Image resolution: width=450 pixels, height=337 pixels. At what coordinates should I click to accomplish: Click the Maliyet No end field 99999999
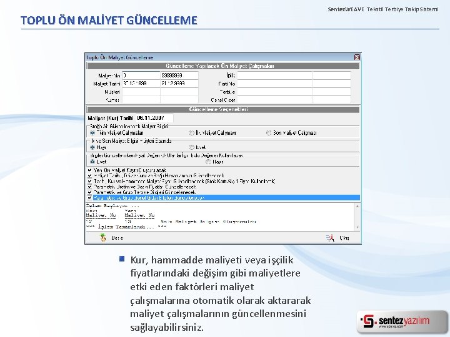[x=179, y=76]
